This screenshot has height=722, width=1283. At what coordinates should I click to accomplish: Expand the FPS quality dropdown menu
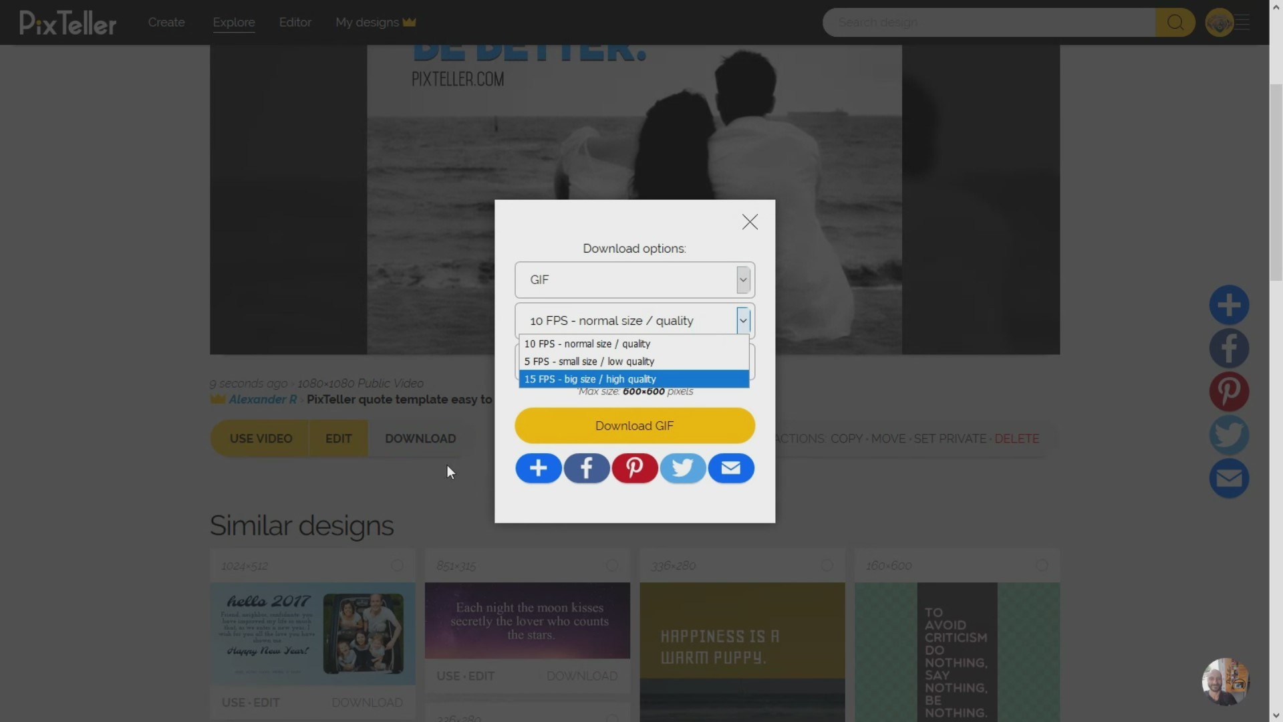(x=743, y=319)
